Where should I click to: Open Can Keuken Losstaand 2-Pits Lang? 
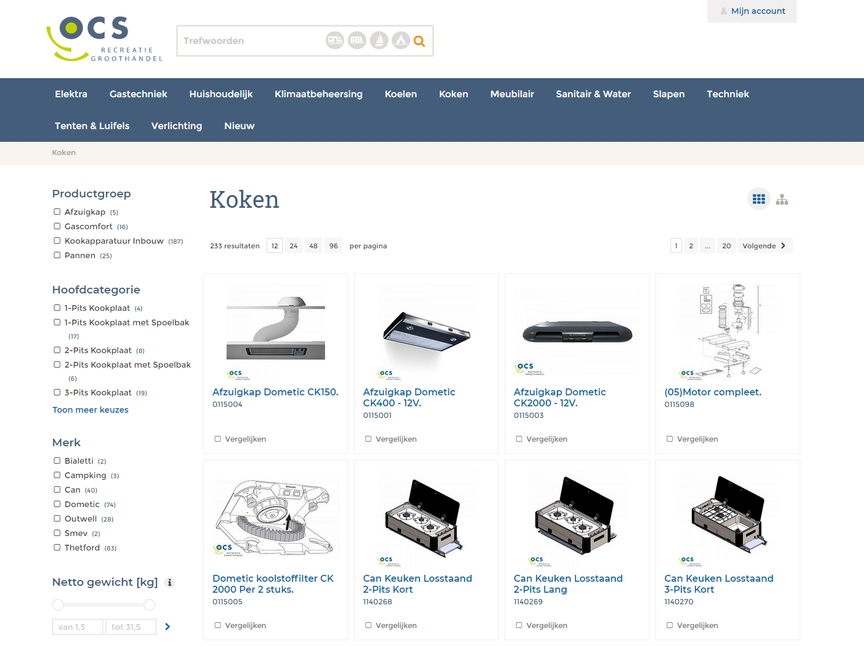tap(568, 583)
